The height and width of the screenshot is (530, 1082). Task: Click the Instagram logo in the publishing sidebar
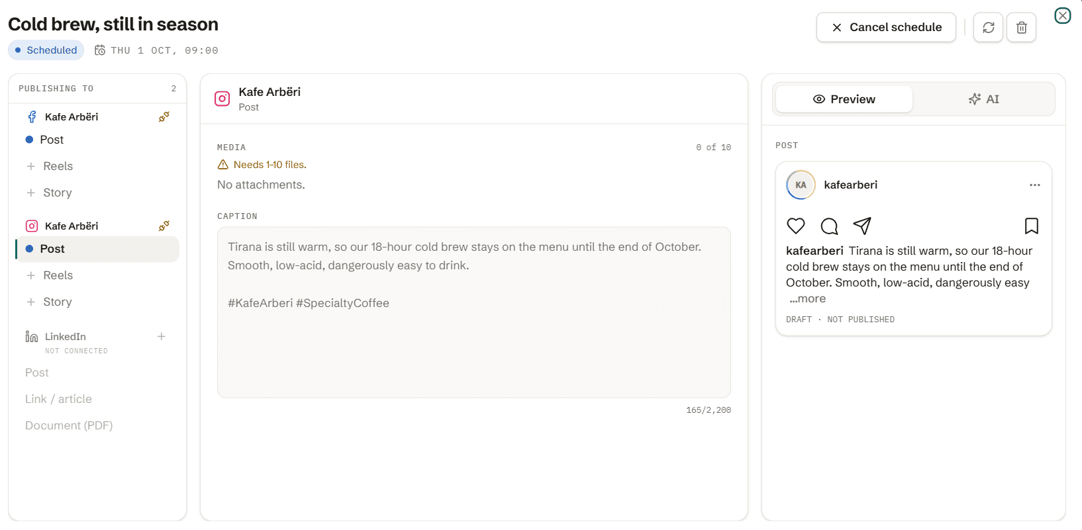(x=32, y=226)
